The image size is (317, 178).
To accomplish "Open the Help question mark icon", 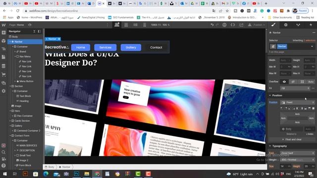I will pyautogui.click(x=3, y=166).
